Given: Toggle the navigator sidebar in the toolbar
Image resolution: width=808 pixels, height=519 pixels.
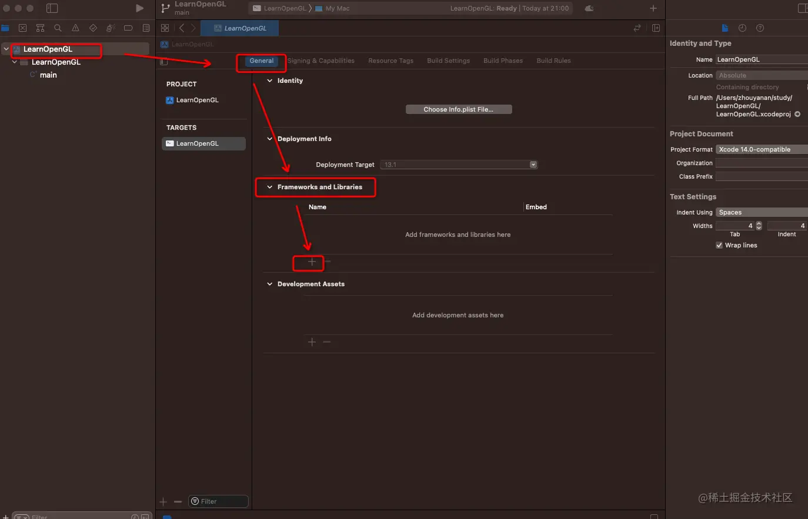Looking at the screenshot, I should point(52,8).
